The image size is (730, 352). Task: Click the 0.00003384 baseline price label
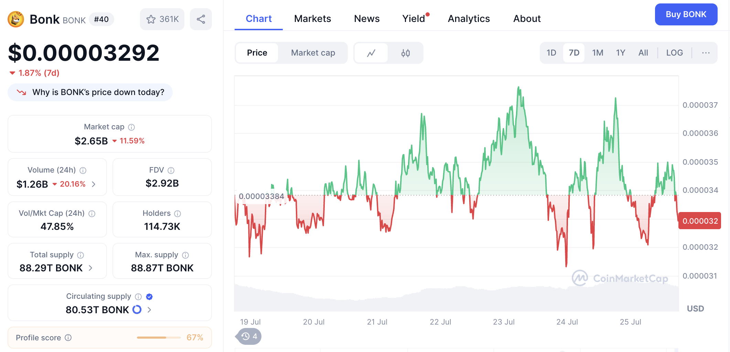tap(261, 196)
